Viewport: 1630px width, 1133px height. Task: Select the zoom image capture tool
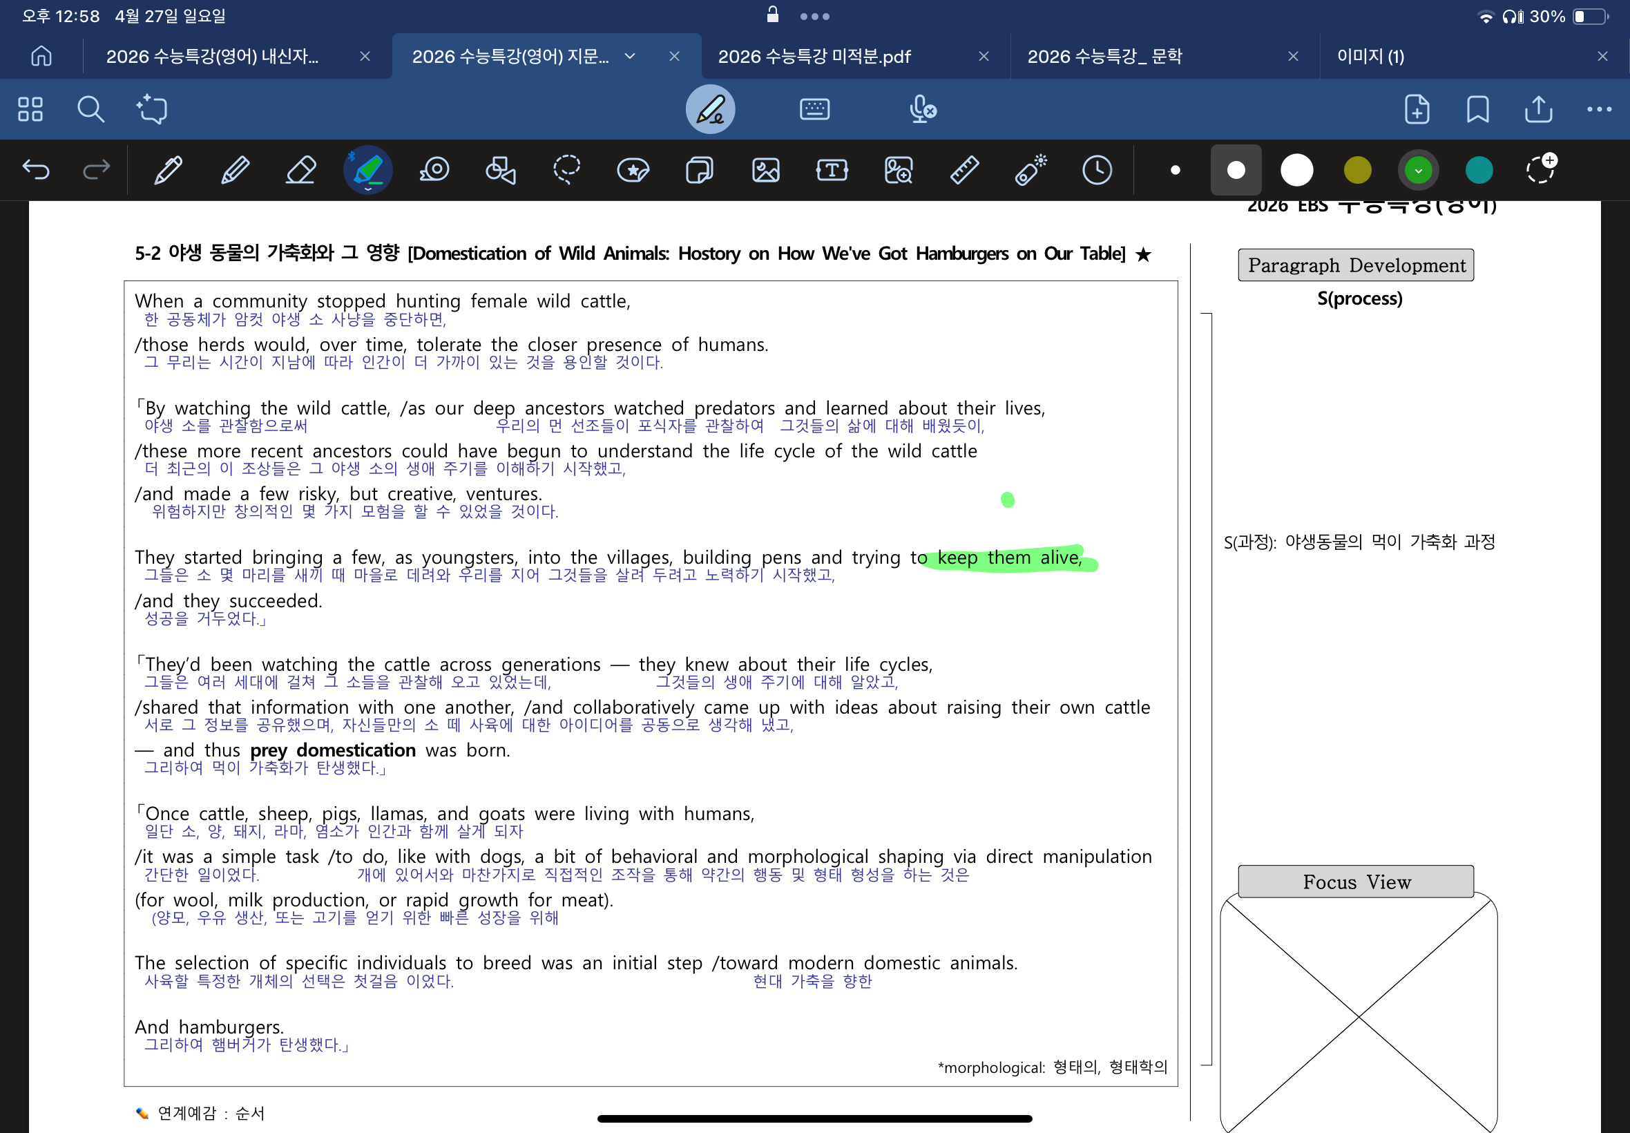(x=899, y=171)
